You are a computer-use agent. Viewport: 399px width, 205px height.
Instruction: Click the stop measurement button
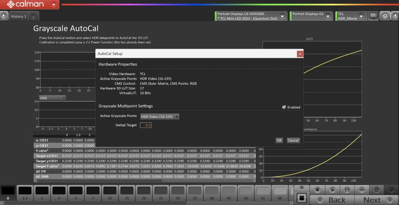tap(317, 189)
